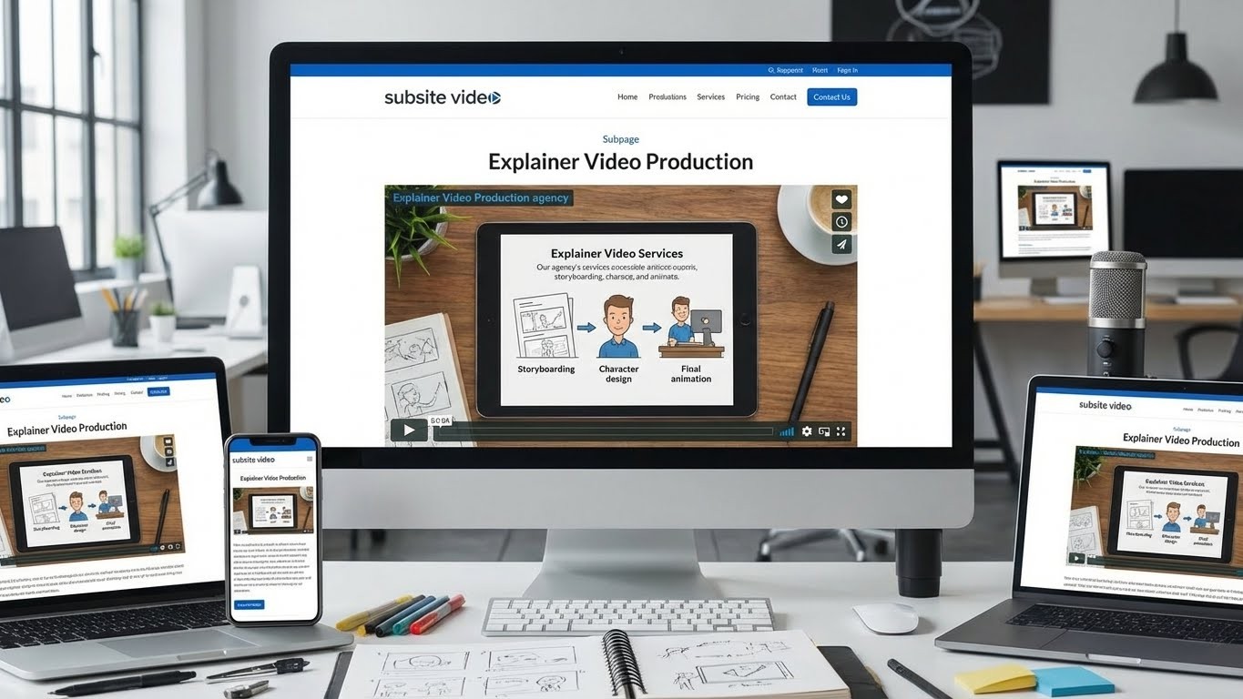Click the share paper plane icon
Screen dimensions: 1243x699
(x=841, y=244)
